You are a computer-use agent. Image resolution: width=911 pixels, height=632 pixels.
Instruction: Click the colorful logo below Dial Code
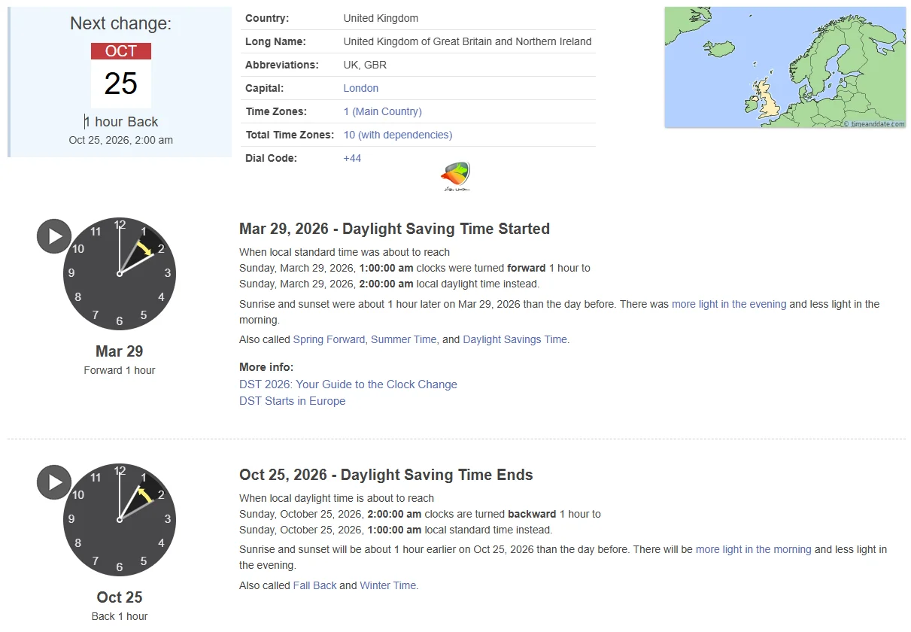tap(455, 176)
